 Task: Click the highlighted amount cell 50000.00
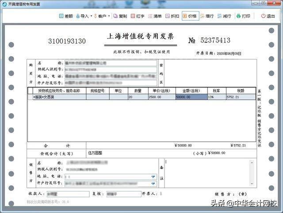tap(191, 97)
